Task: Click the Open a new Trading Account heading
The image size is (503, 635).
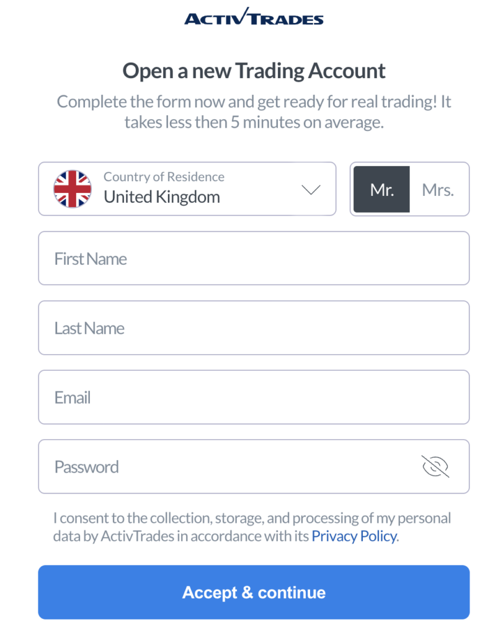Action: click(254, 71)
